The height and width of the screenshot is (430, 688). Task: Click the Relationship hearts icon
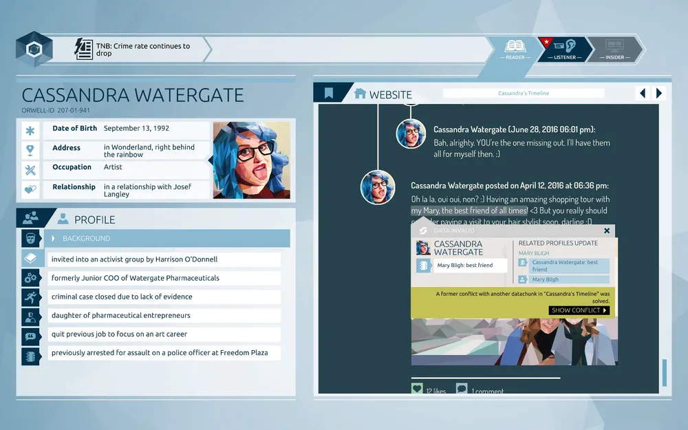pyautogui.click(x=30, y=190)
